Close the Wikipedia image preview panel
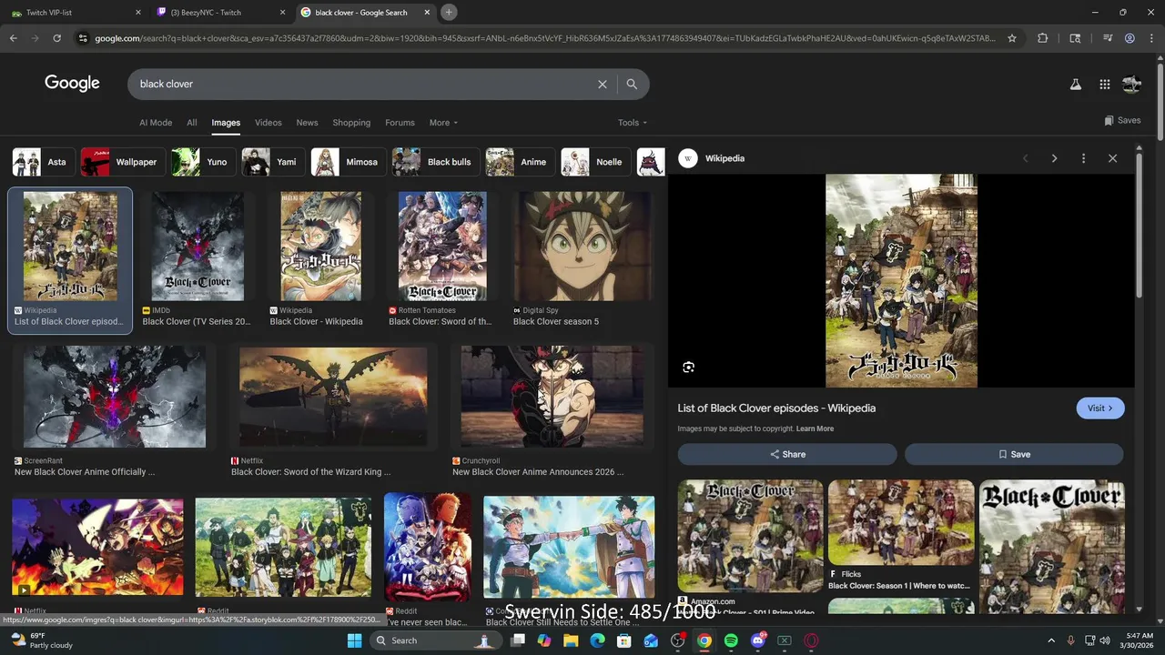Screen dimensions: 1165x655 coord(1112,158)
